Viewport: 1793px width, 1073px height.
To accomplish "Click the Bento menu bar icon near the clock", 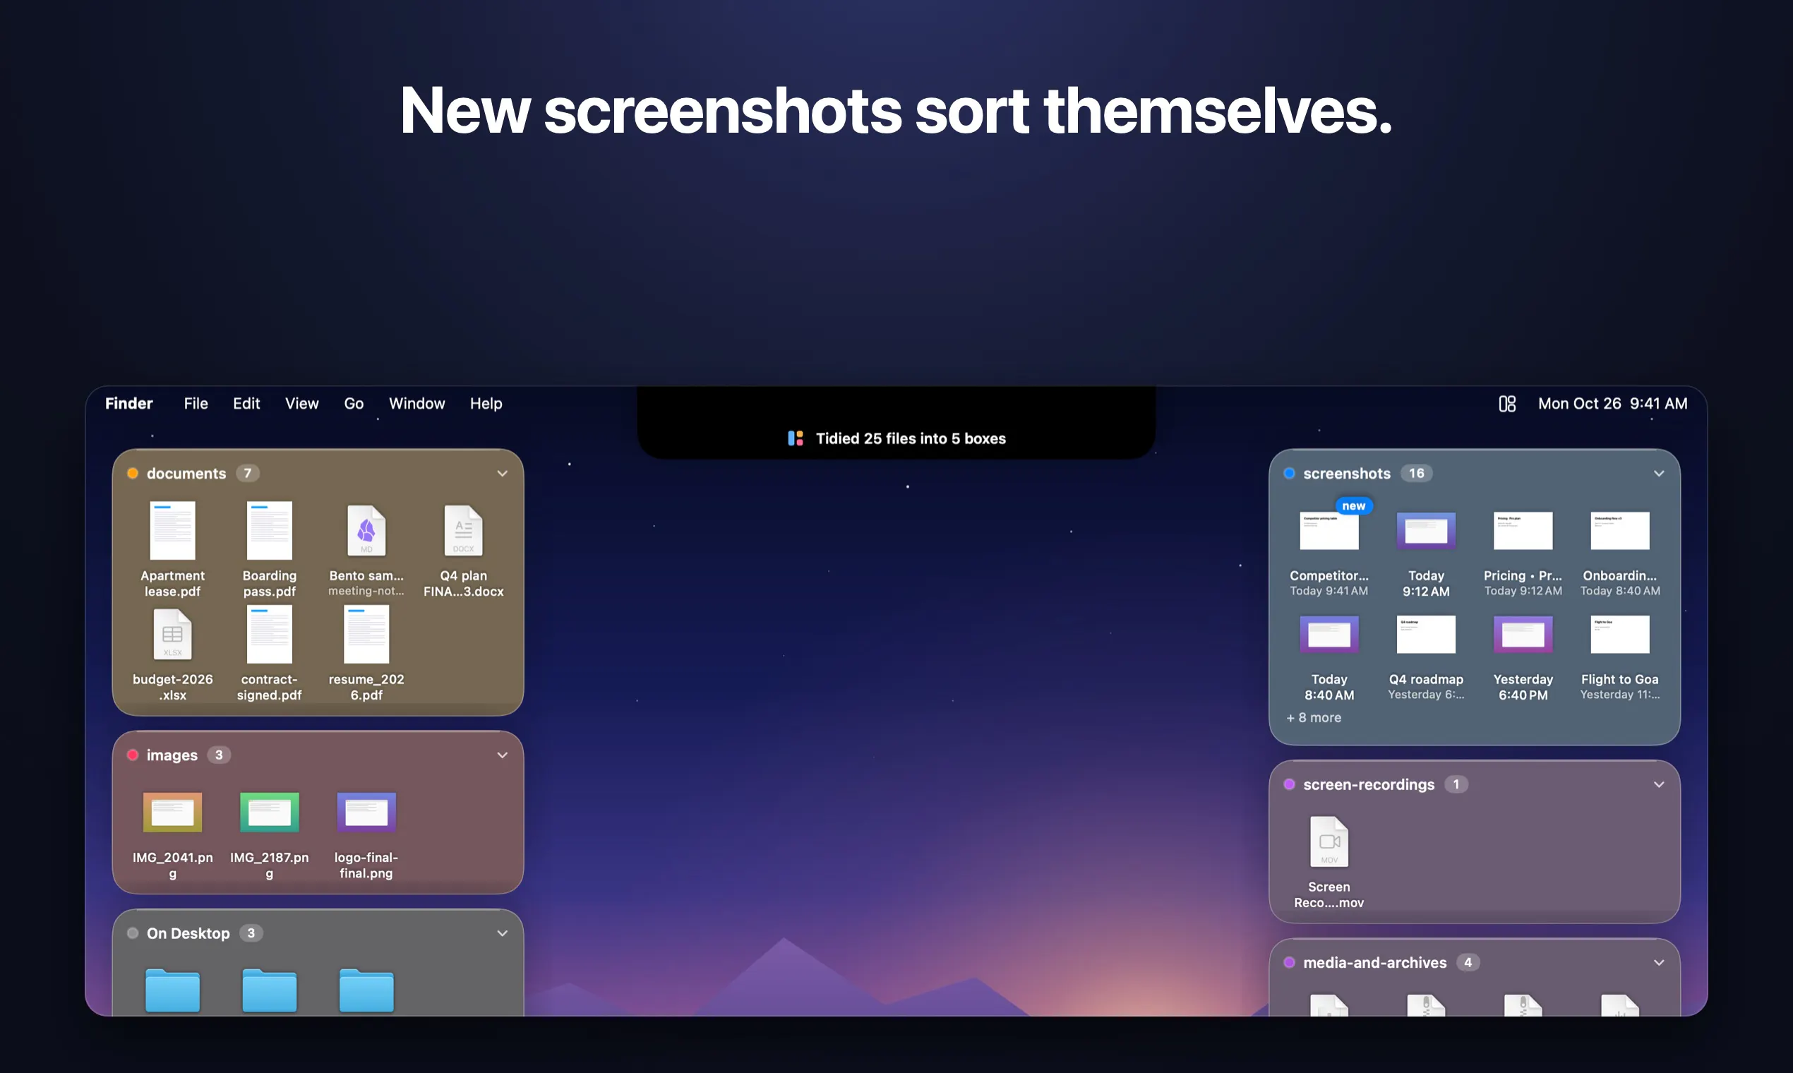I will (1506, 404).
